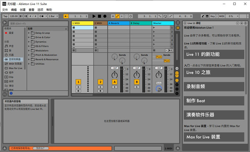The width and height of the screenshot is (250, 152).
Task: Select the Drums category grid icon
Action: pyautogui.click(x=6, y=50)
